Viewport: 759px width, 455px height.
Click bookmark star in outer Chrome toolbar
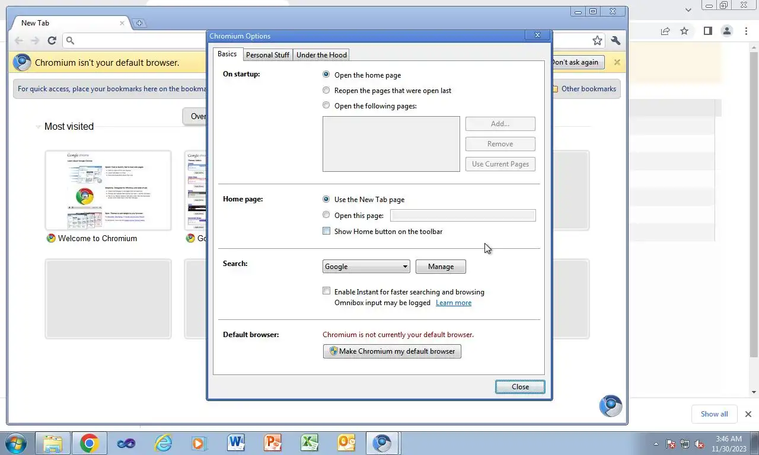(684, 31)
